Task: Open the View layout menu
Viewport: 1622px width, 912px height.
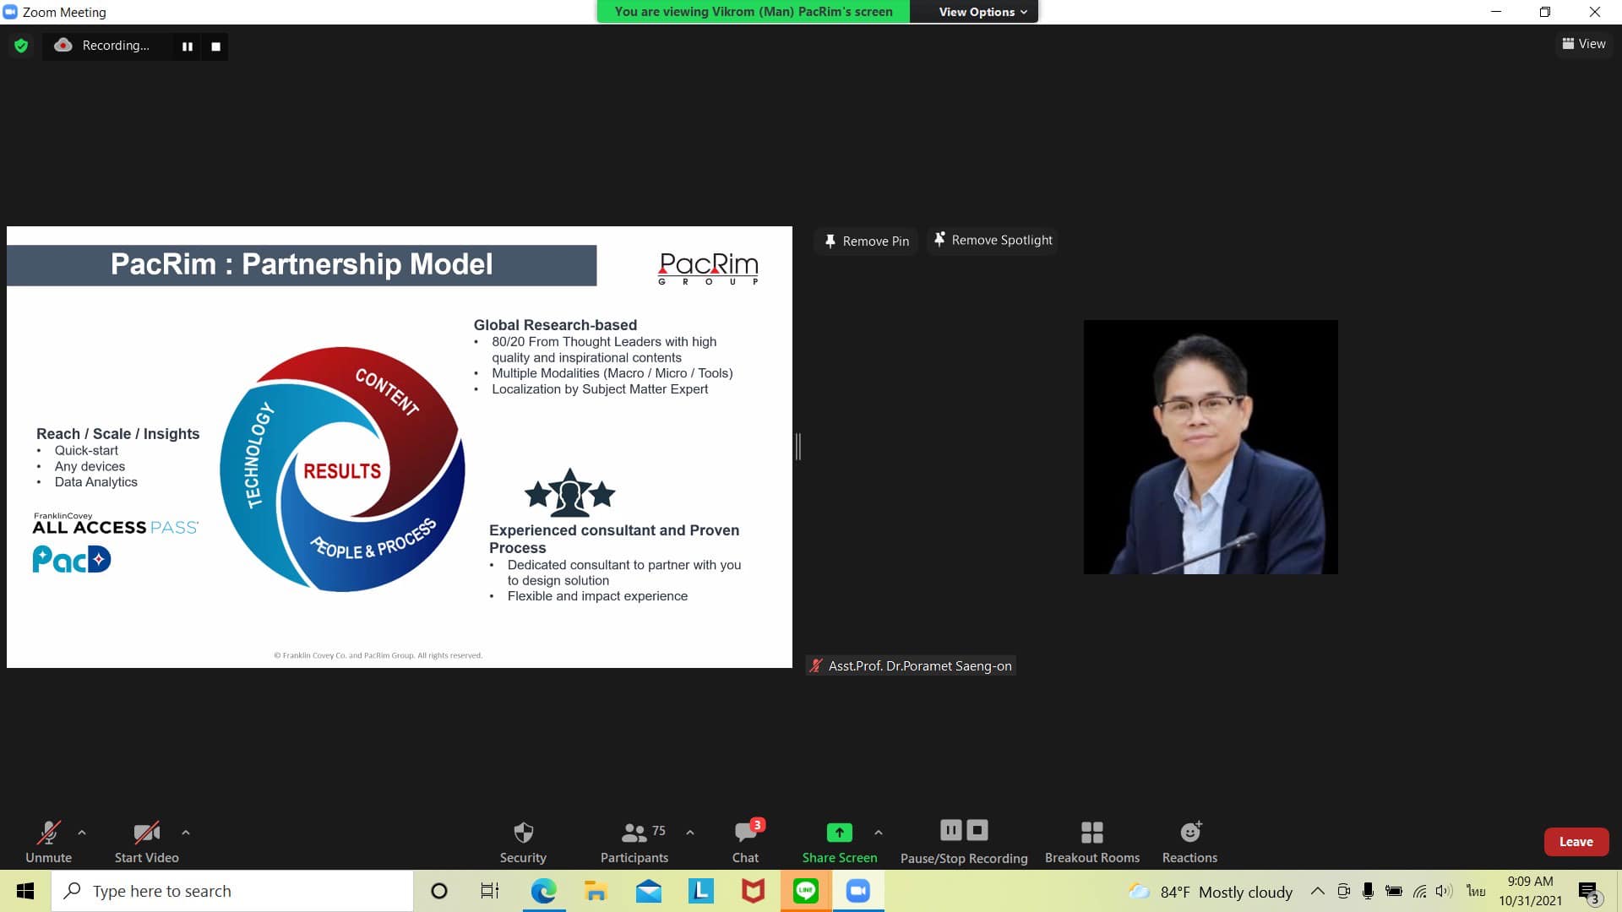Action: tap(1584, 44)
